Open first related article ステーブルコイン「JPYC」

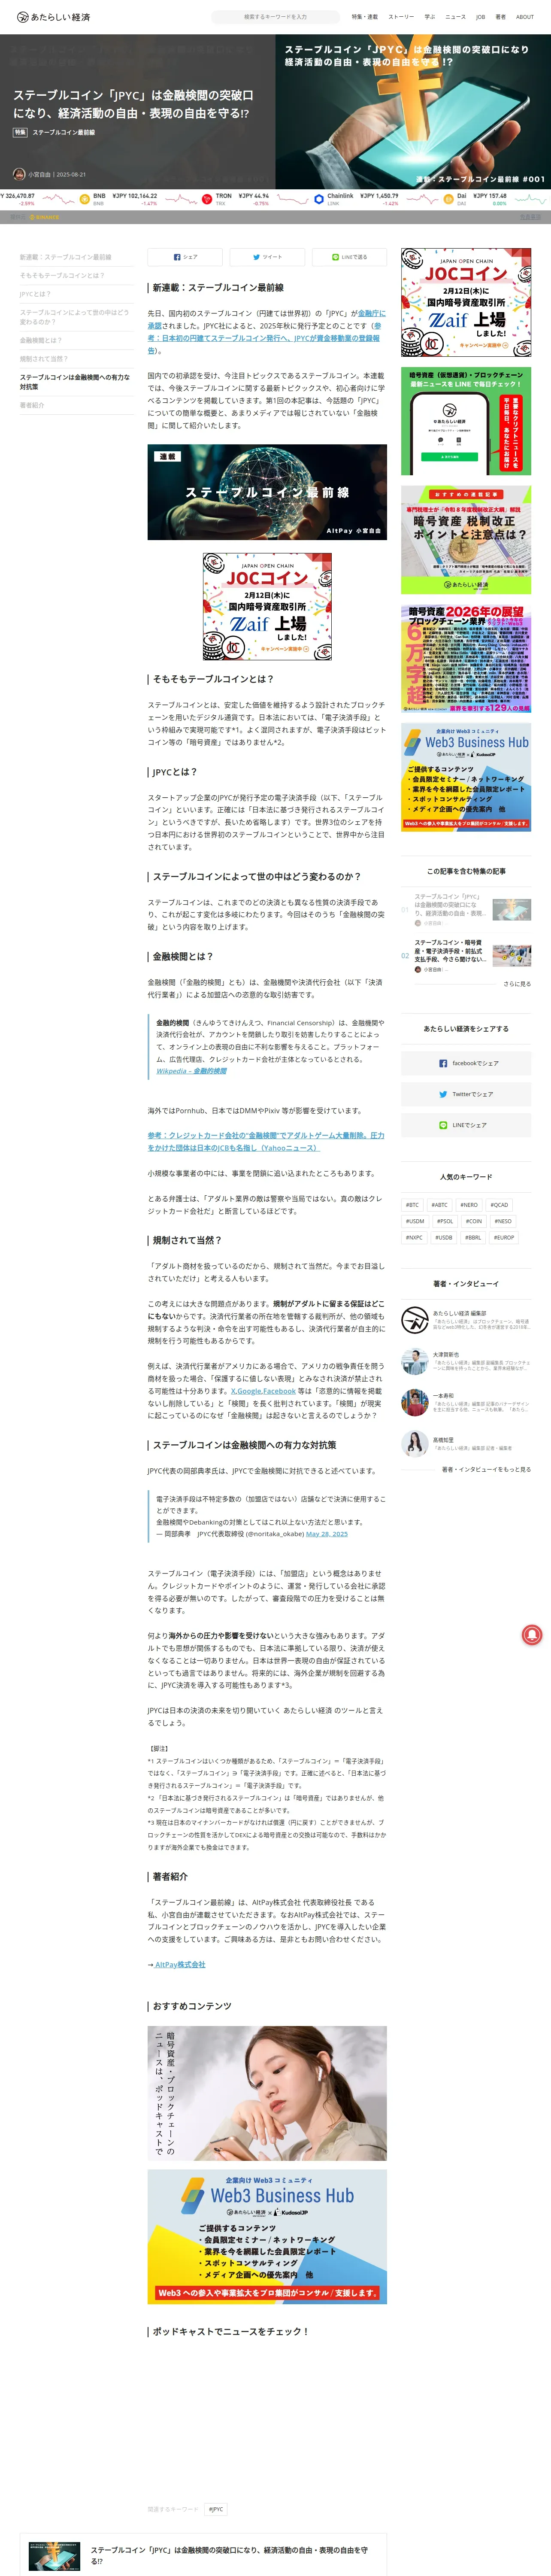point(466,909)
